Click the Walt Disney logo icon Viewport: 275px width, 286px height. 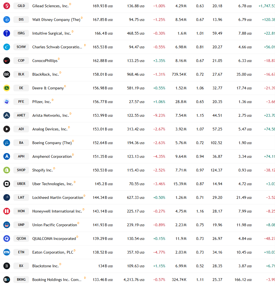(x=7, y=20)
